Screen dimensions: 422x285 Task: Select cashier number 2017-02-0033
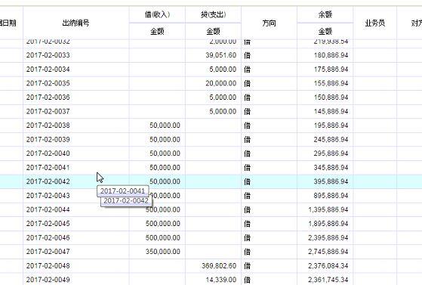click(x=48, y=55)
